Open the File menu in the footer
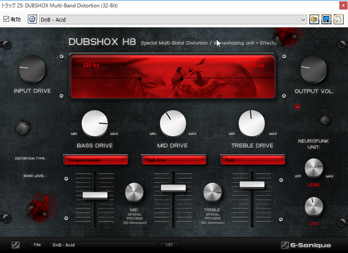Viewport: 348px width, 253px height. tap(37, 245)
